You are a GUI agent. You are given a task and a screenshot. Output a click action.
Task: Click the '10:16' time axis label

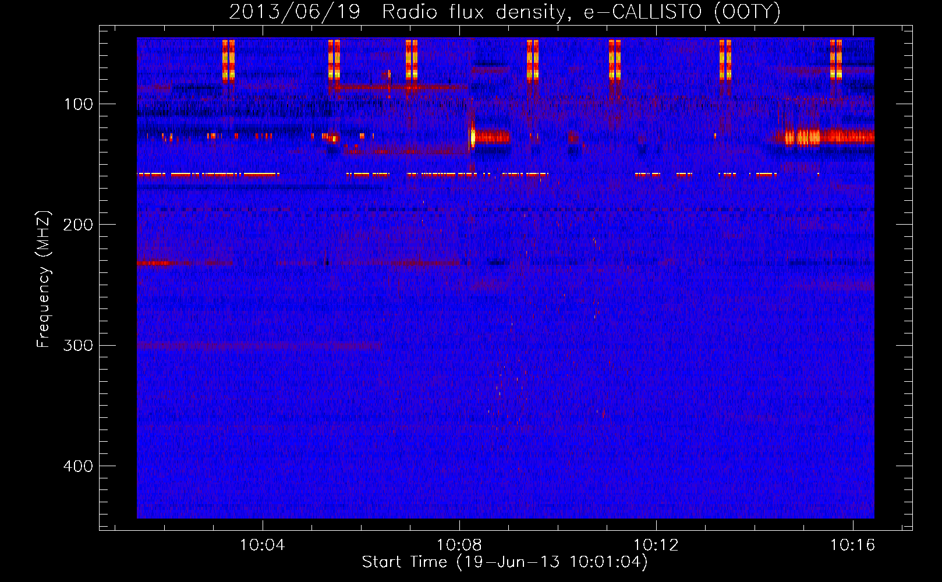pyautogui.click(x=853, y=545)
